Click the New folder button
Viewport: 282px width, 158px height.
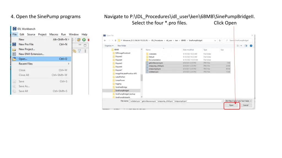(122, 46)
